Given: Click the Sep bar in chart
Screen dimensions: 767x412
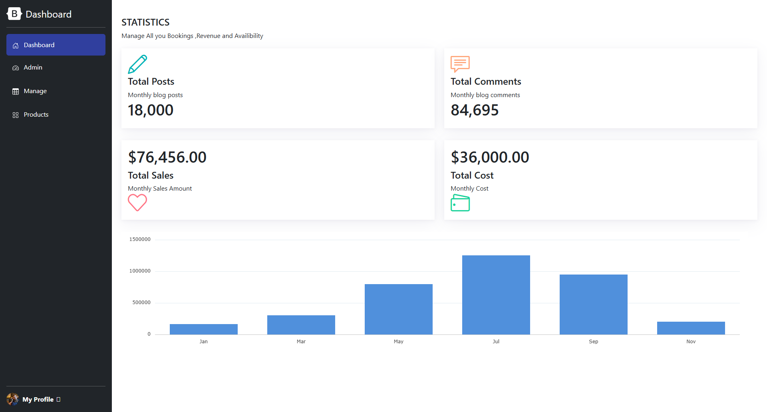Looking at the screenshot, I should pos(594,305).
